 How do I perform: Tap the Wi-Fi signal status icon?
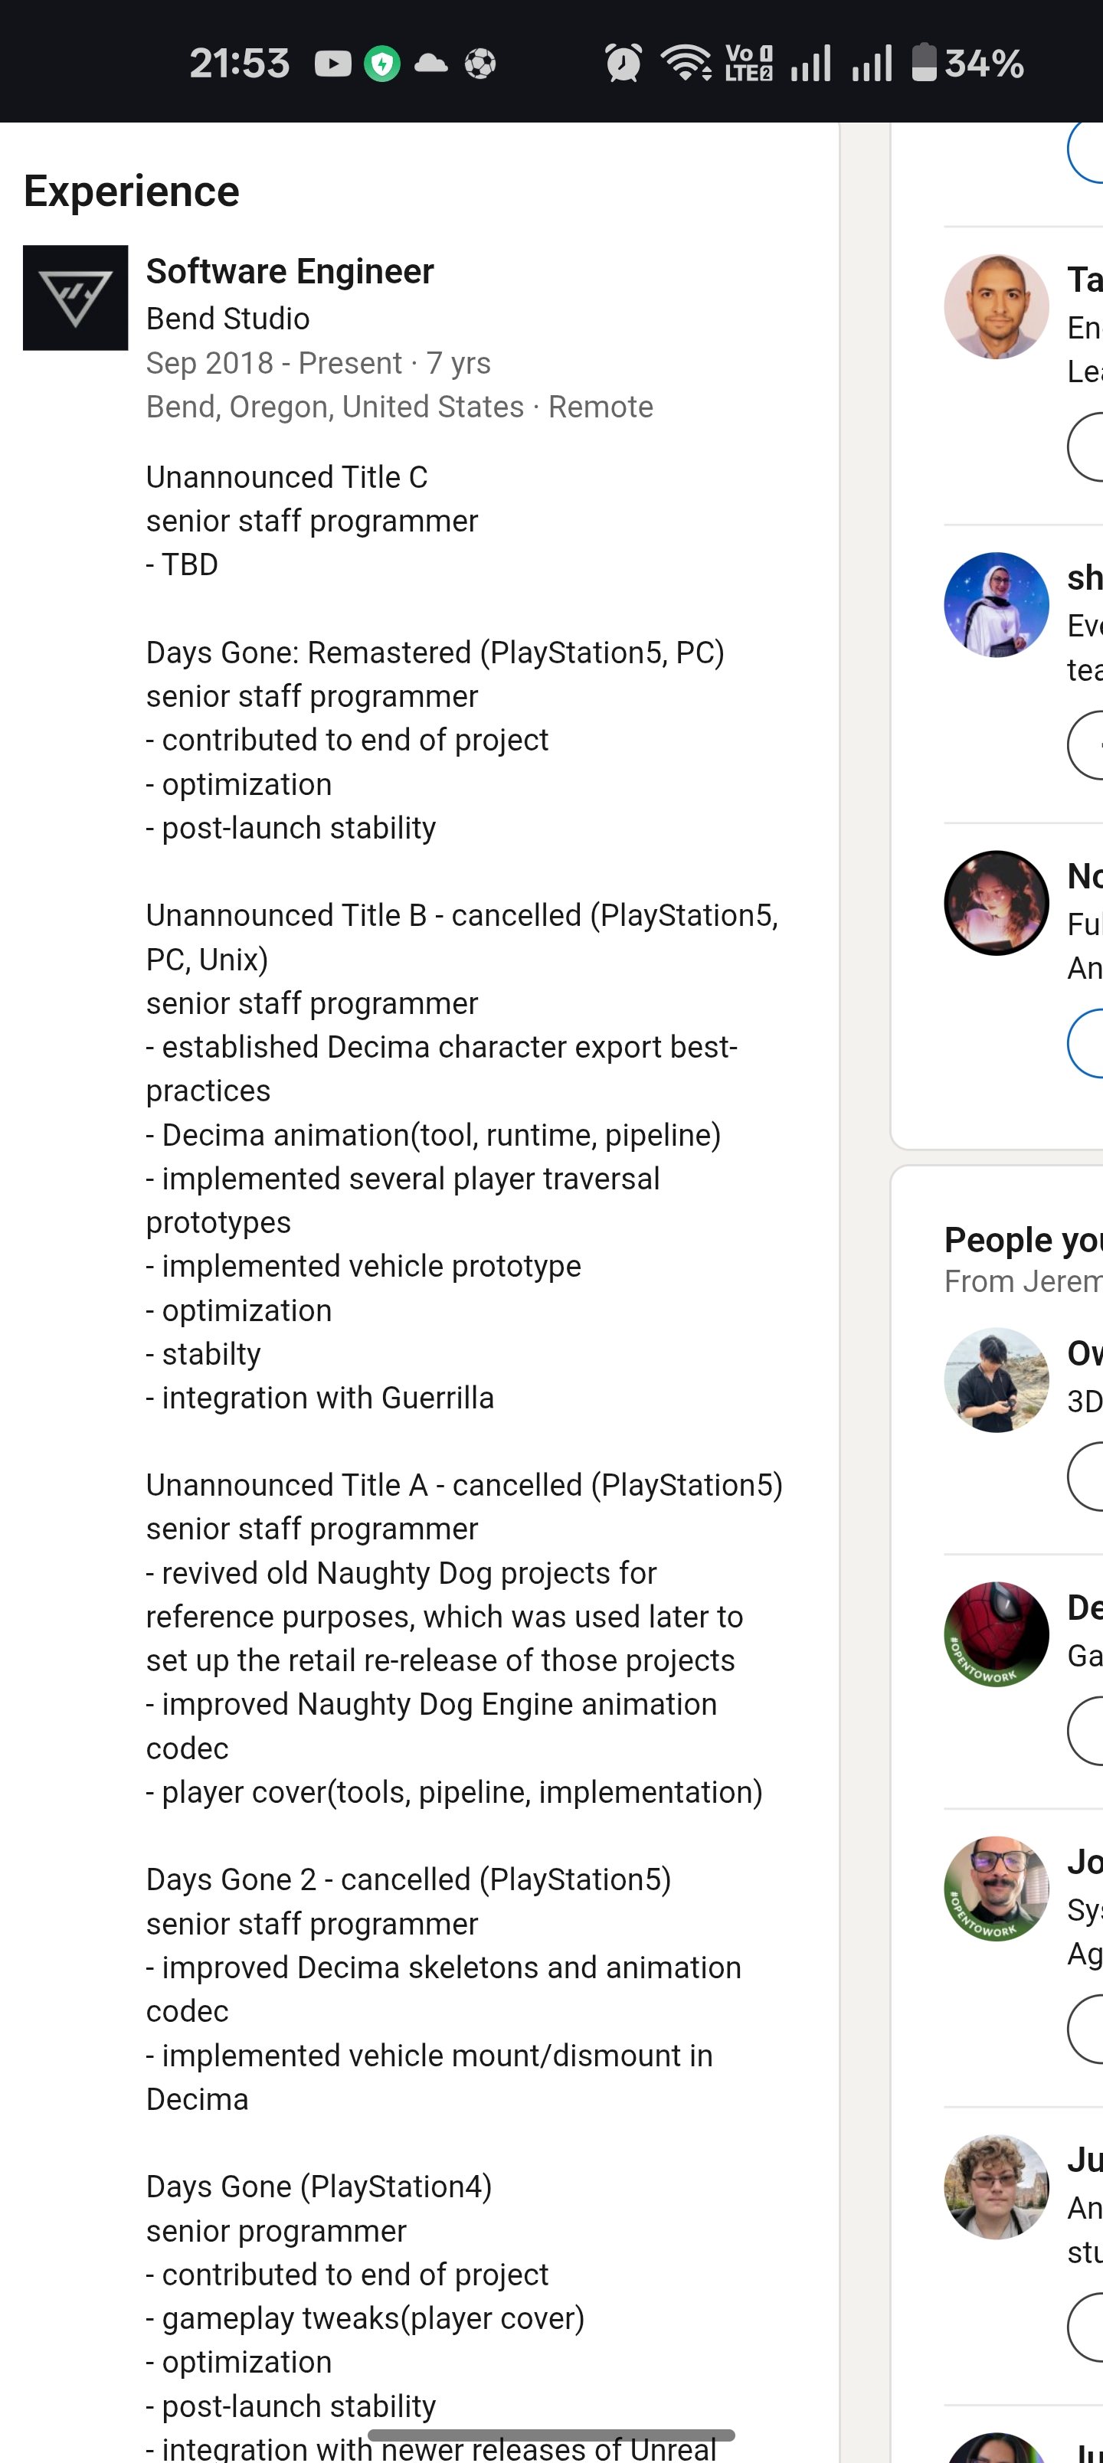tap(687, 64)
